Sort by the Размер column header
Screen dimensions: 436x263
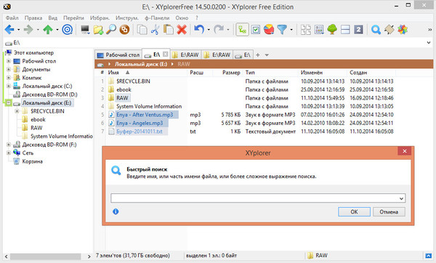tap(228, 73)
